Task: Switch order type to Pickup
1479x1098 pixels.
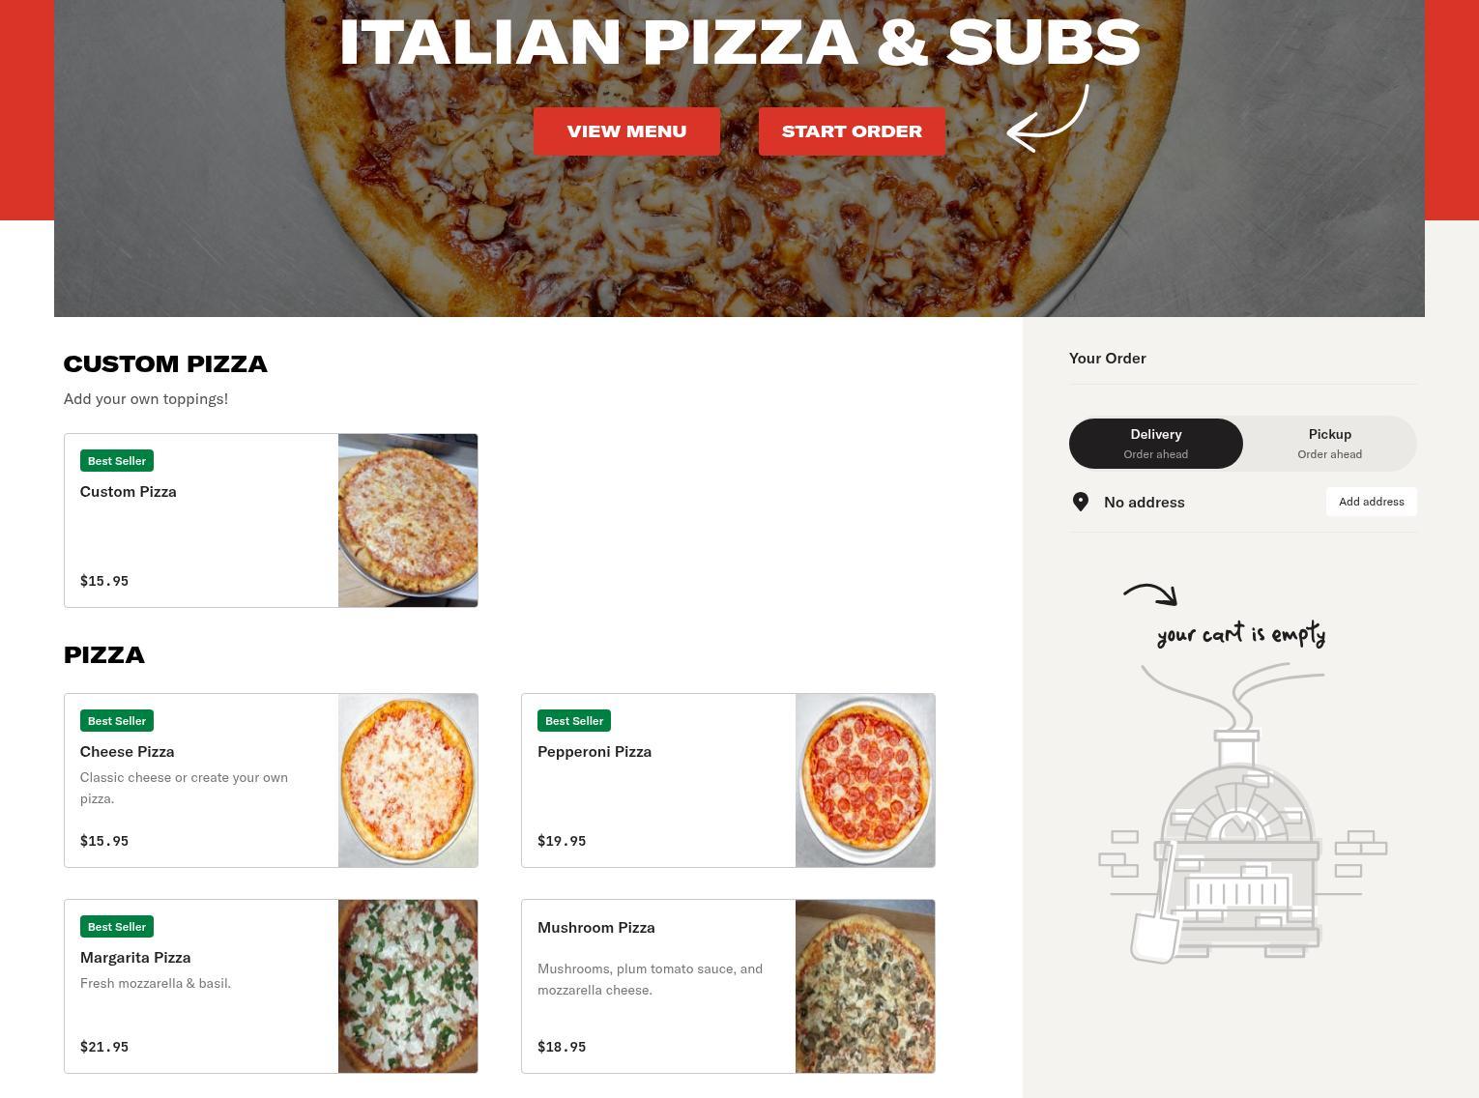Action: point(1329,444)
